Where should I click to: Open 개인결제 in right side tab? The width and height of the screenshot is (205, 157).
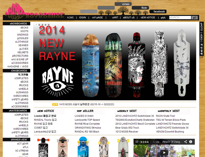[201, 49]
